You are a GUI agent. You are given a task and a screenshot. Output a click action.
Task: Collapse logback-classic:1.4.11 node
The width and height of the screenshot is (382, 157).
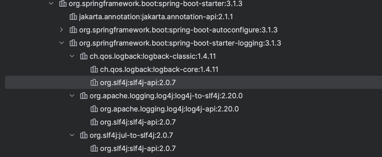72,56
